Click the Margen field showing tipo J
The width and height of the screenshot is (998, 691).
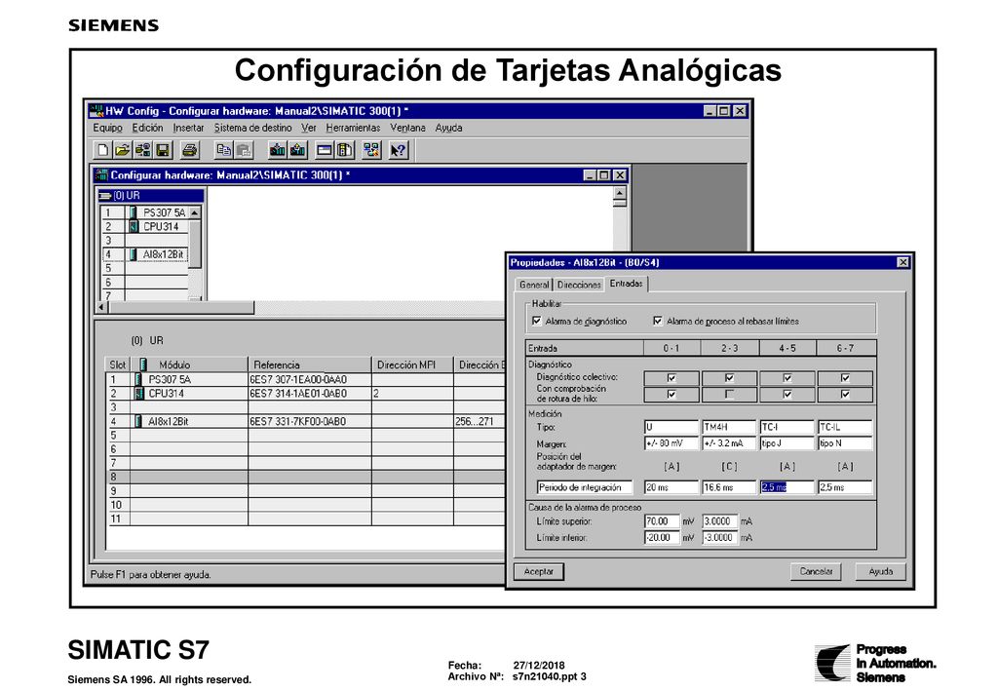(x=787, y=443)
